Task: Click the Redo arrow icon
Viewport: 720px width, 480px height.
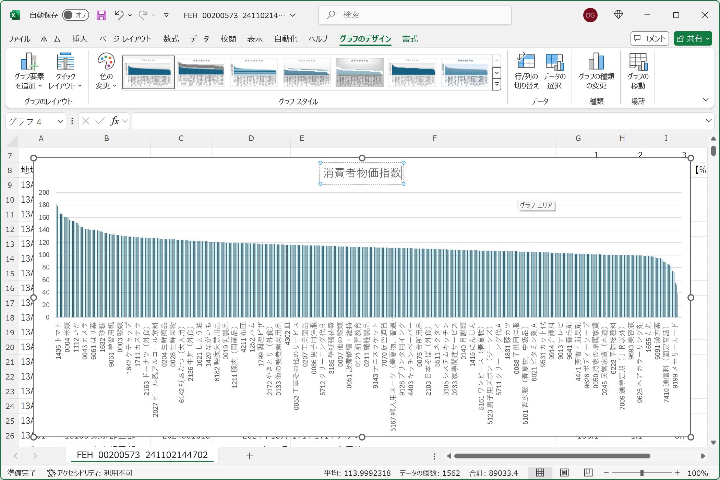Action: (143, 15)
